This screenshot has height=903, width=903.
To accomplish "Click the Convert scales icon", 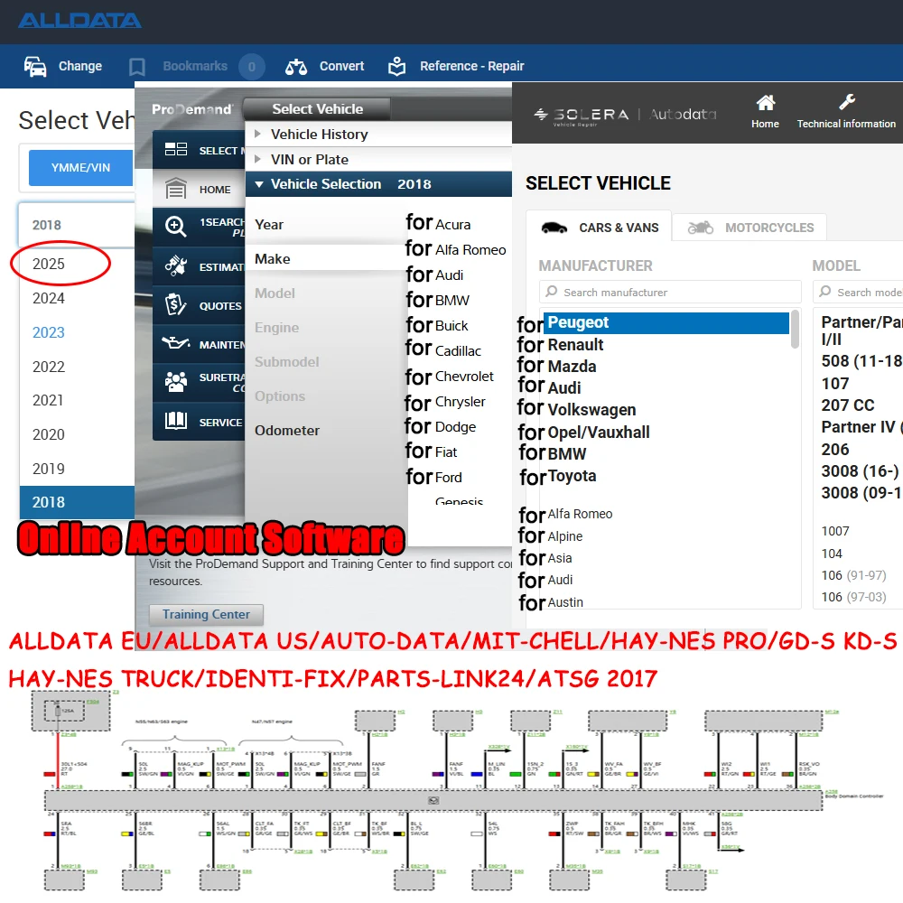I will 296,67.
